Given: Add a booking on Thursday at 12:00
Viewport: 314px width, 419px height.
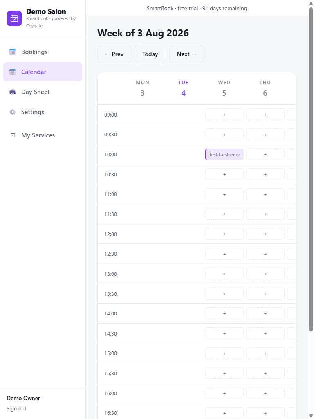Looking at the screenshot, I should pos(265,234).
